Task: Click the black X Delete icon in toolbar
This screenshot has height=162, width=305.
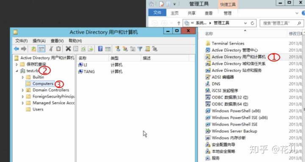Action: pyautogui.click(x=68, y=49)
